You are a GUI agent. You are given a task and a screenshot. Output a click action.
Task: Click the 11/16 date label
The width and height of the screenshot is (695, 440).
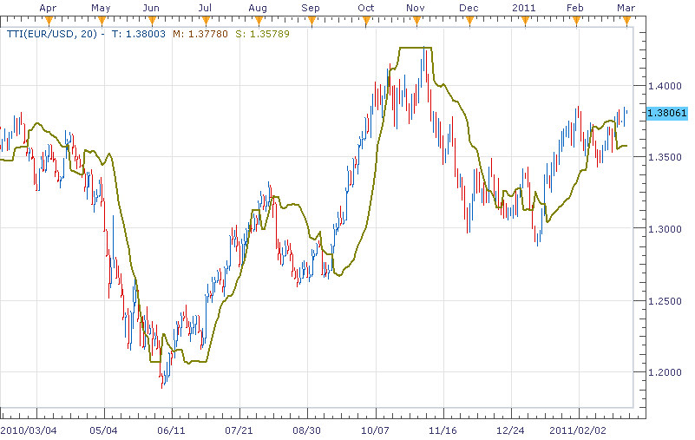[443, 430]
